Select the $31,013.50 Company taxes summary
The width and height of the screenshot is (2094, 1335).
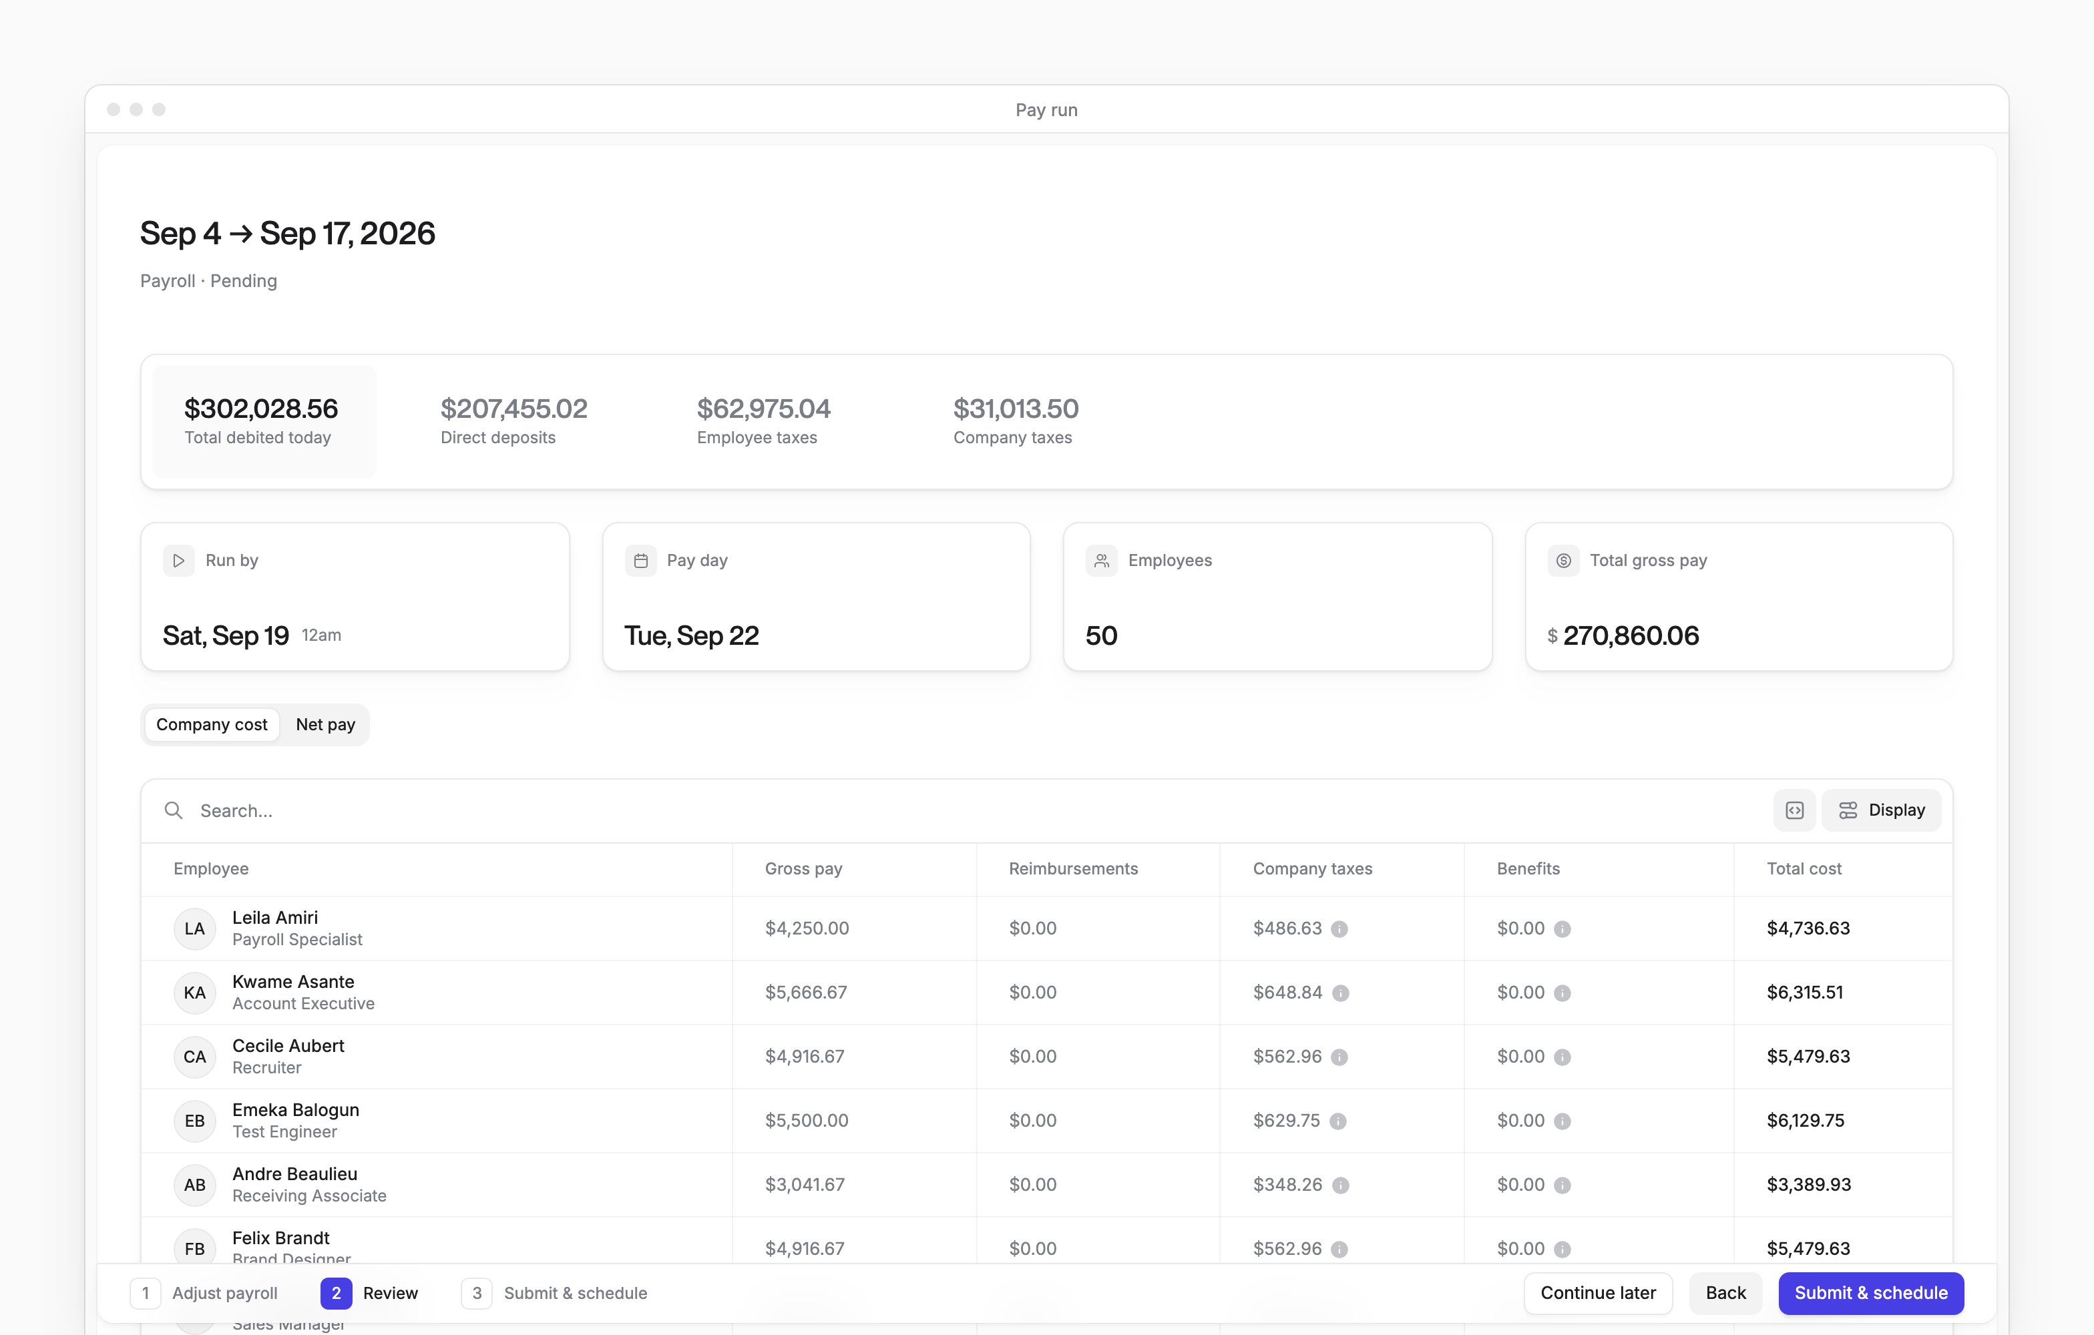pos(1016,422)
